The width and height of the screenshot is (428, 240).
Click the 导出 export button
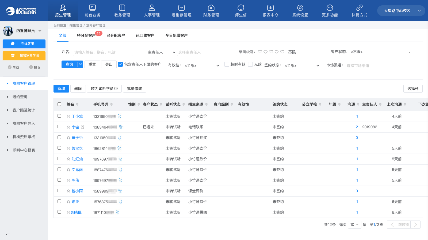[109, 64]
